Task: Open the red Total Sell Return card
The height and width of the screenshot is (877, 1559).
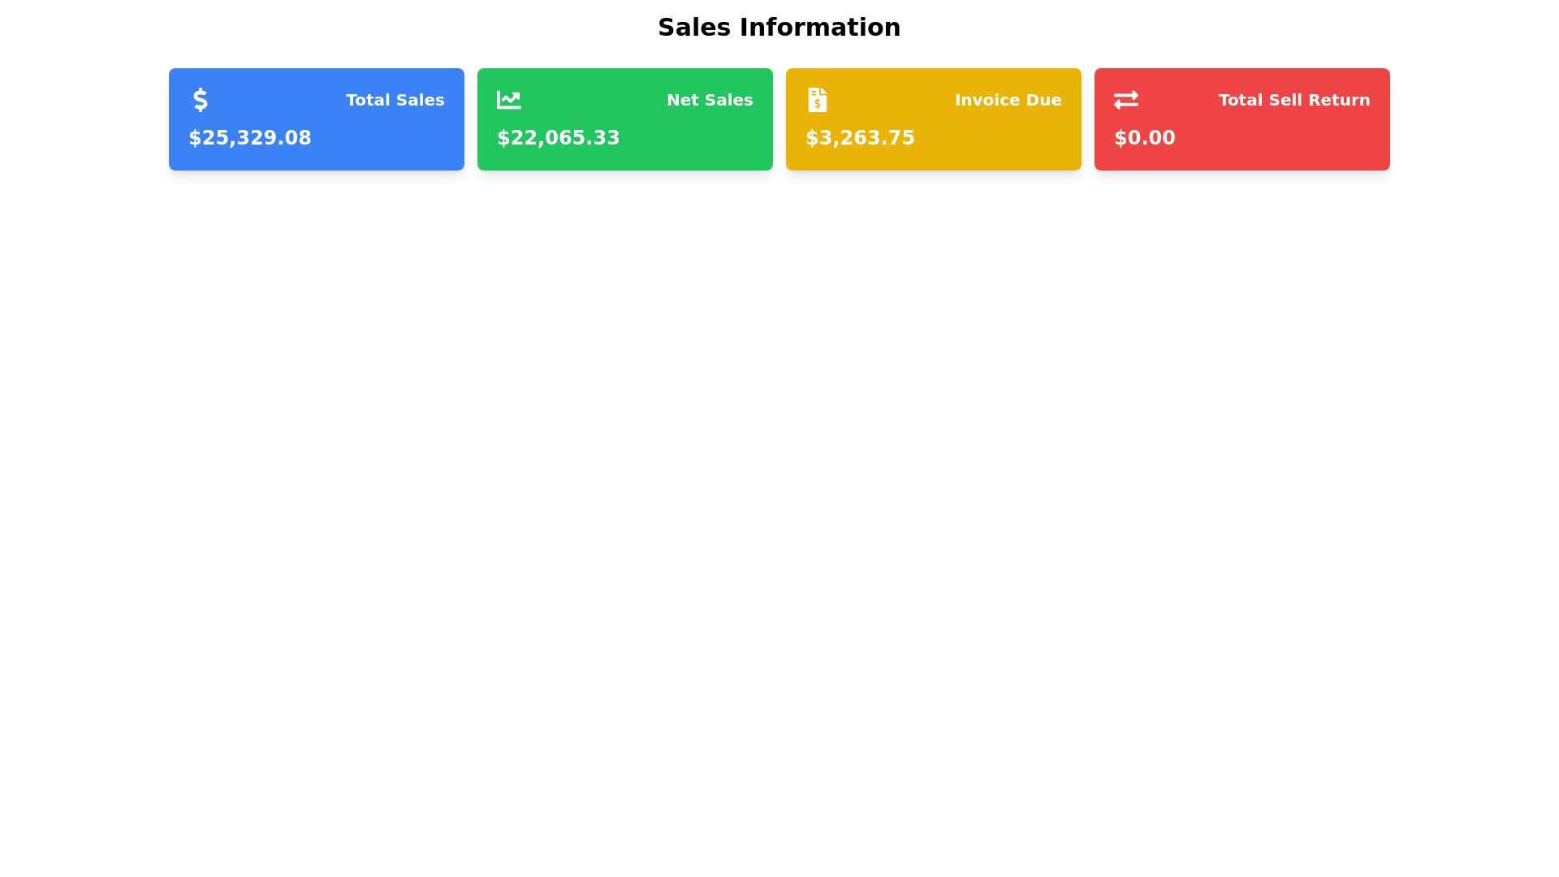Action: pos(1242,119)
